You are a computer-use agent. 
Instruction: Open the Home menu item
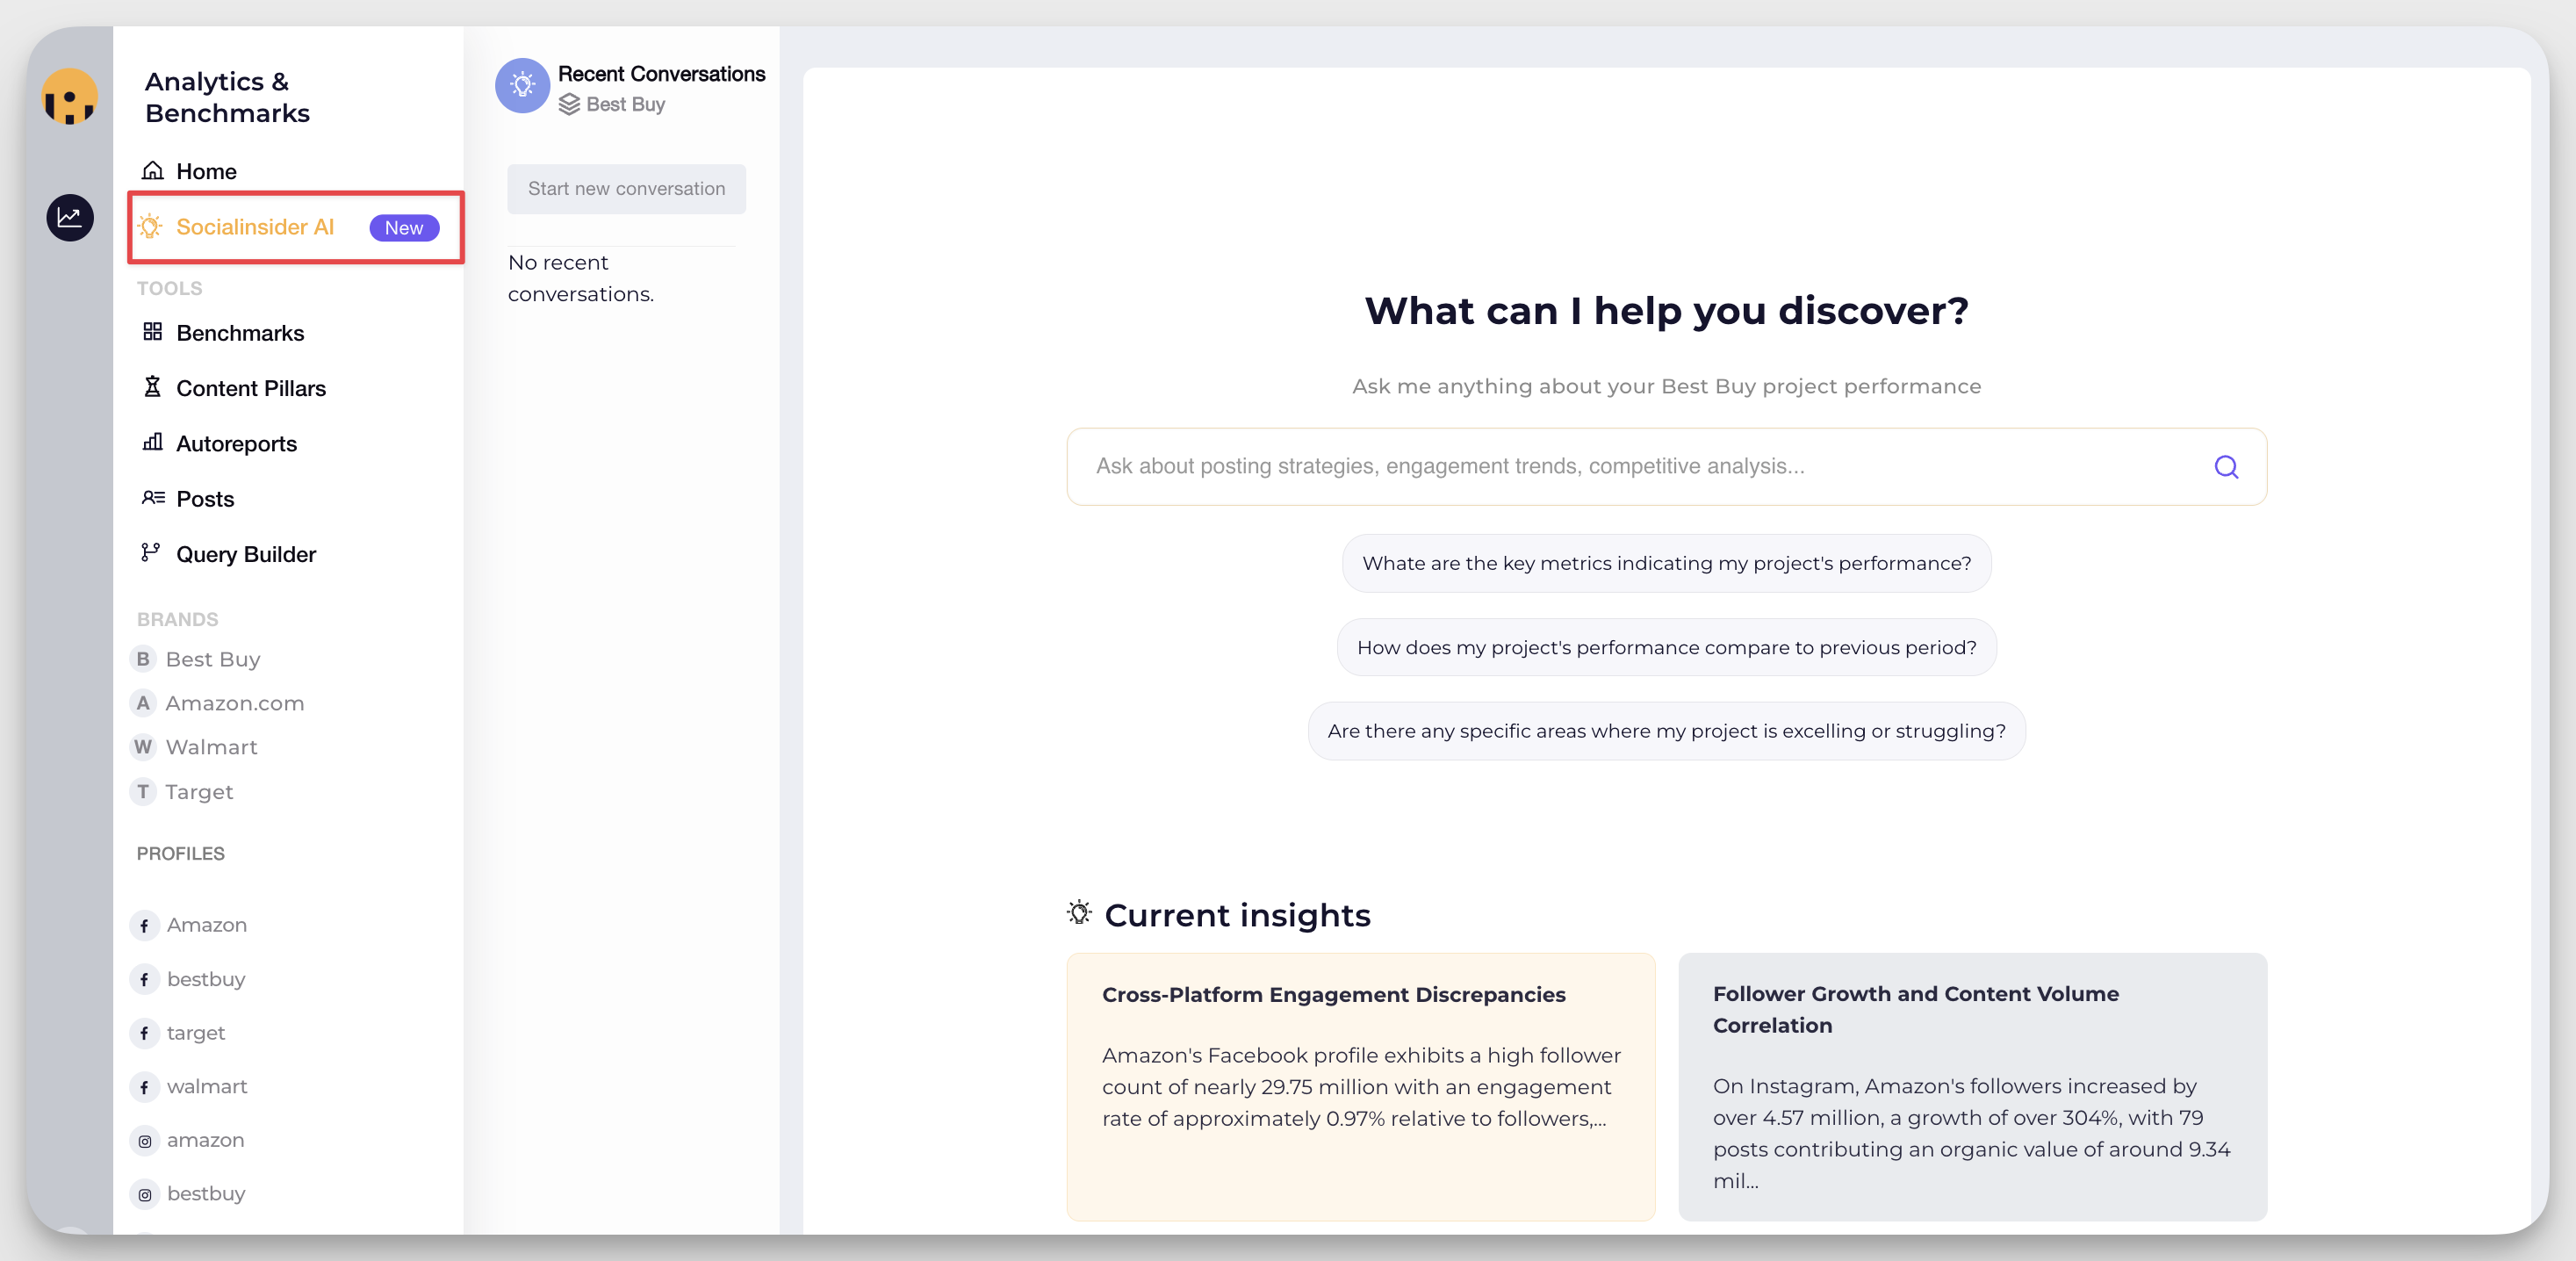point(206,171)
